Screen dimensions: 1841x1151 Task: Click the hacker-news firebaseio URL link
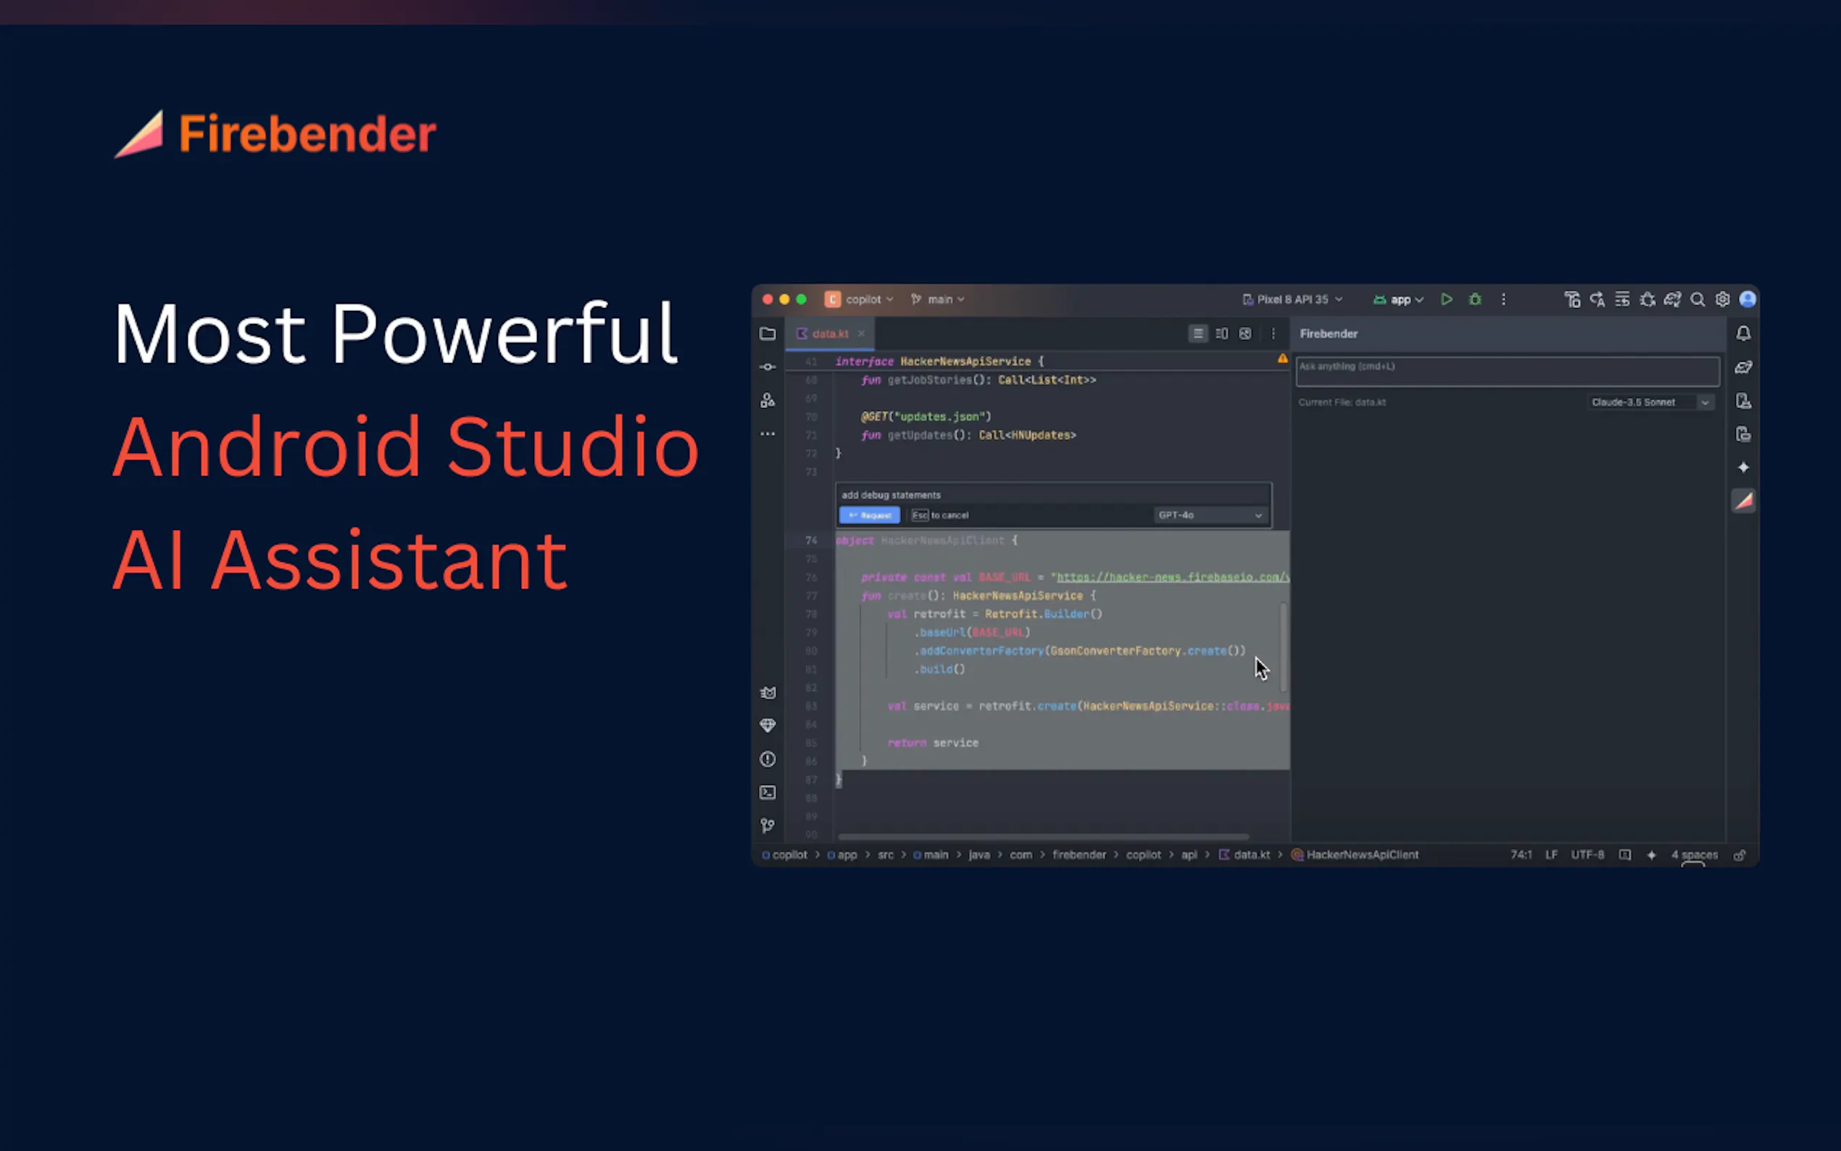click(1171, 577)
